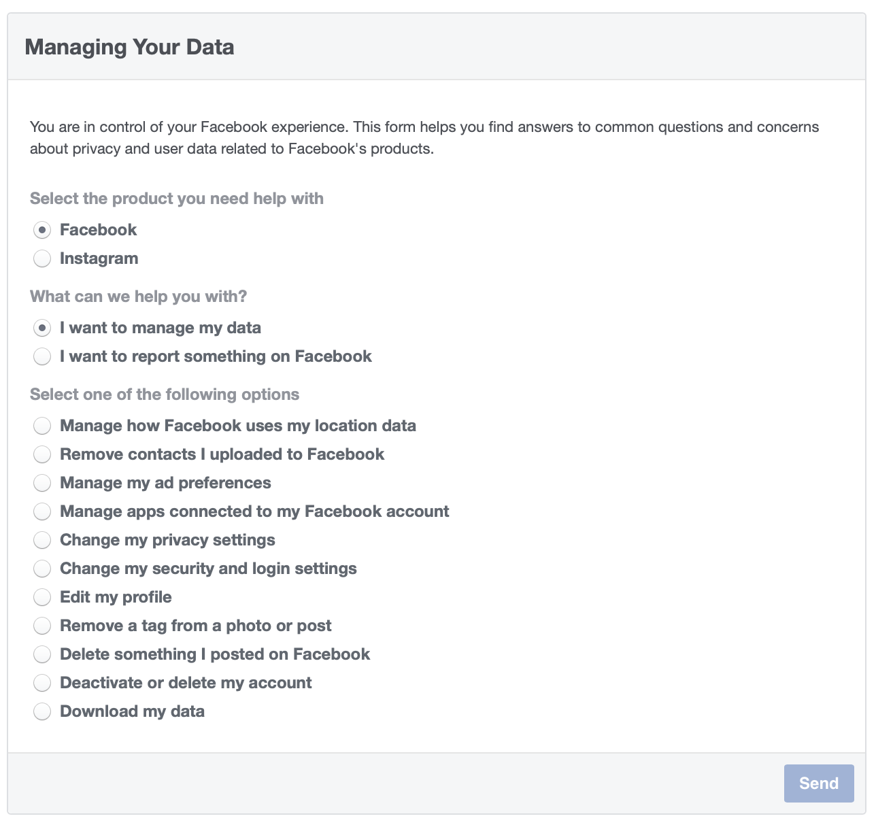Viewport: 876px width, 827px height.
Task: Pick 'Change my security and login settings'
Action: click(x=42, y=569)
